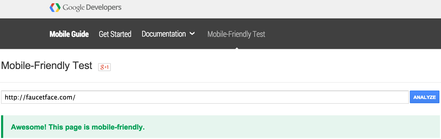The image size is (441, 139).
Task: Click the light green result banner background
Action: coord(290,127)
